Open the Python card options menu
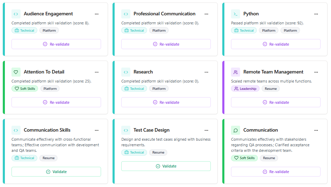This screenshot has height=187, width=331. coord(316,14)
